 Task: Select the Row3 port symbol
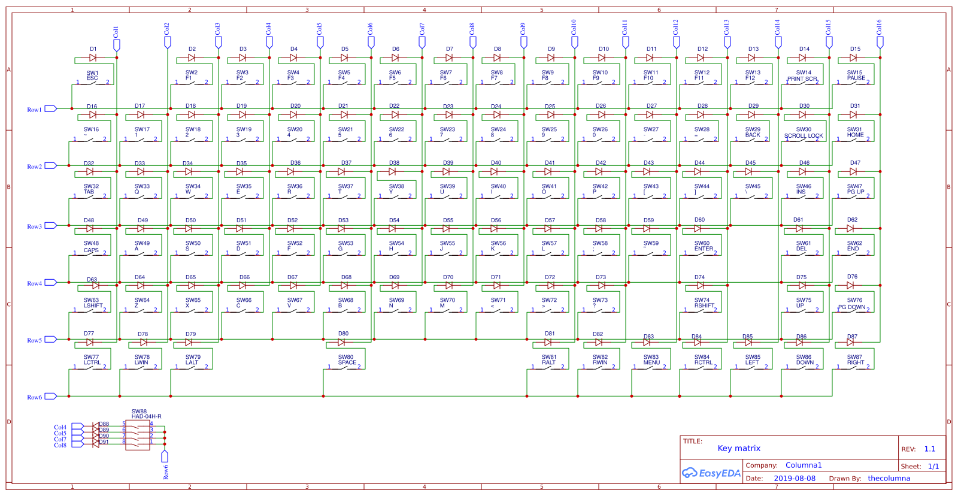click(x=51, y=225)
